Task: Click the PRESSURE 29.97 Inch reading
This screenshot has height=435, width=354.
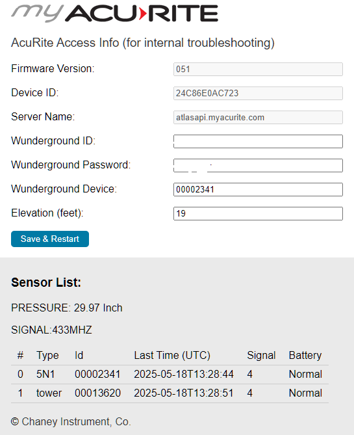Action: [66, 308]
